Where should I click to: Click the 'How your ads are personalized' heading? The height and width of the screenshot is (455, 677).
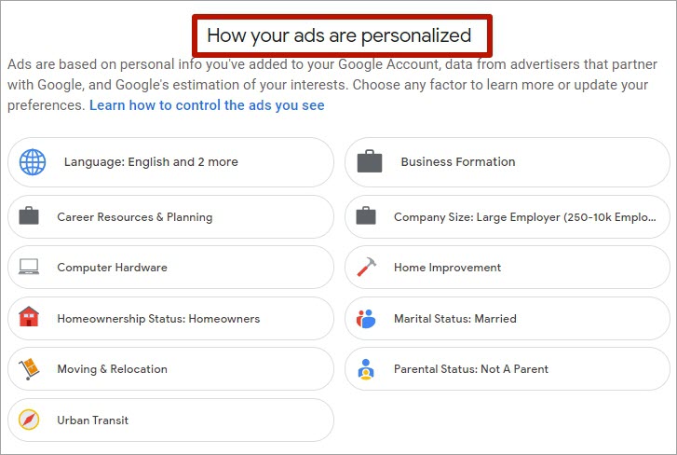pos(339,35)
